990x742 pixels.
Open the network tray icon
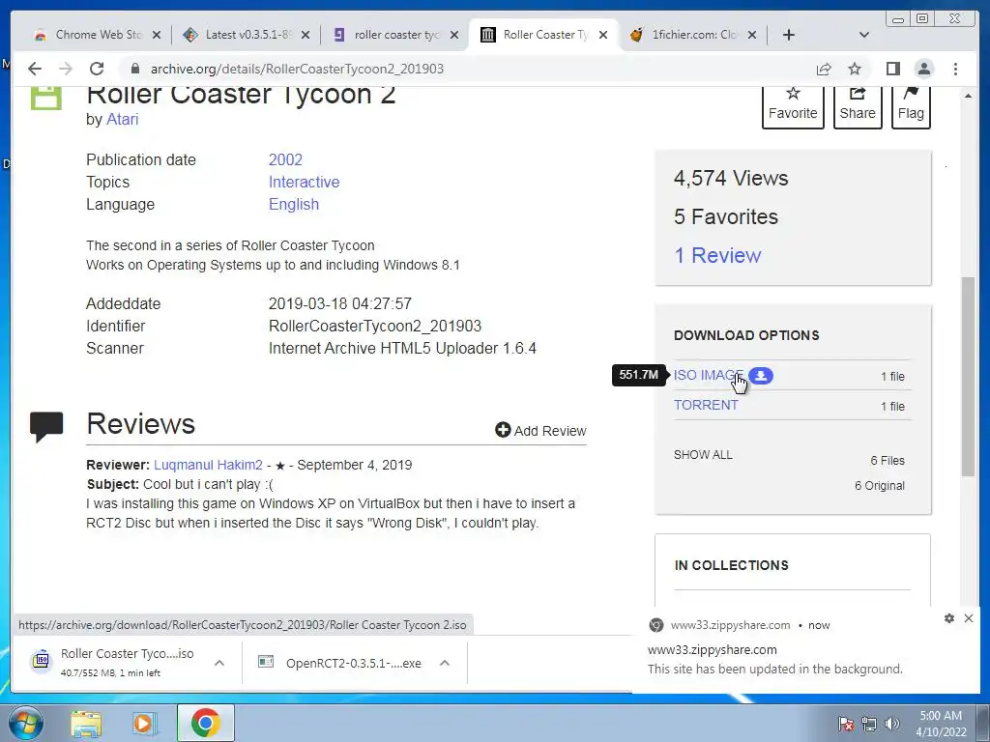point(869,724)
